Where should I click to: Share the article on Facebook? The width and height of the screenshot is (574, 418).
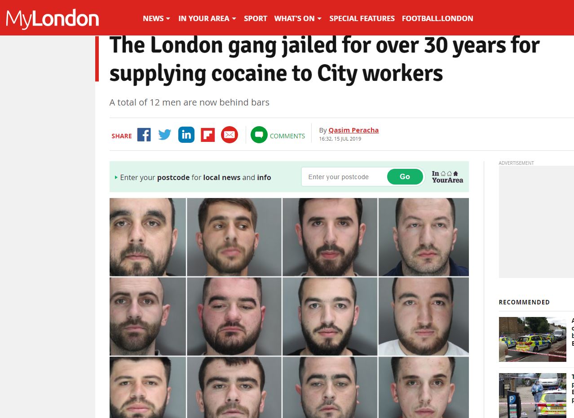pos(144,135)
